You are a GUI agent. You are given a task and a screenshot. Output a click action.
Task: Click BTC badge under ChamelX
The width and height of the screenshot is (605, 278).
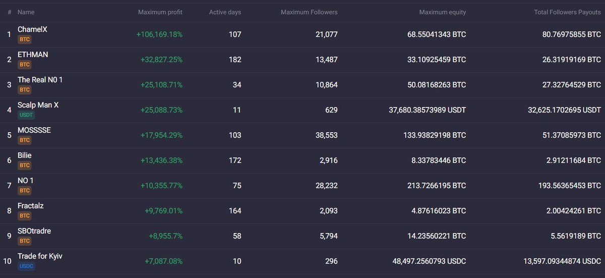[x=25, y=39]
